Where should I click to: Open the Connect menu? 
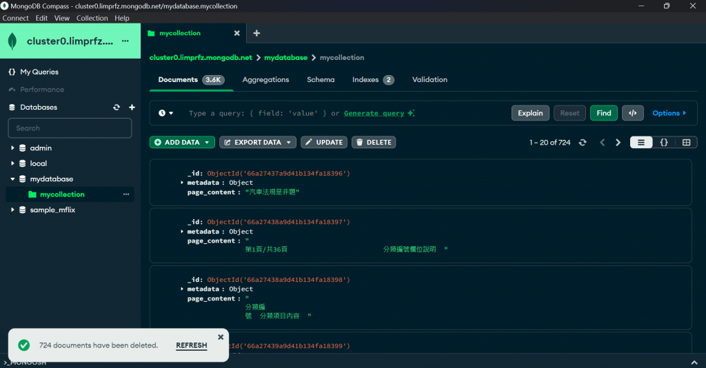coord(15,18)
